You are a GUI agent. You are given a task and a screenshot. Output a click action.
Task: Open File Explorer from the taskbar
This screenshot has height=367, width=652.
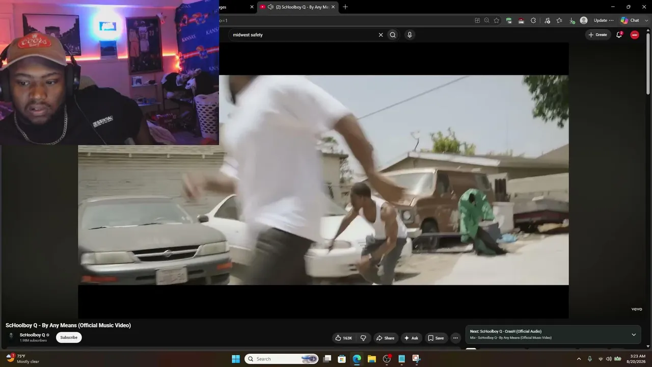[372, 359]
